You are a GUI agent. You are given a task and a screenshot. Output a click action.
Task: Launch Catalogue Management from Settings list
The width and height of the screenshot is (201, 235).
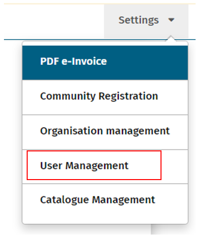tap(98, 200)
